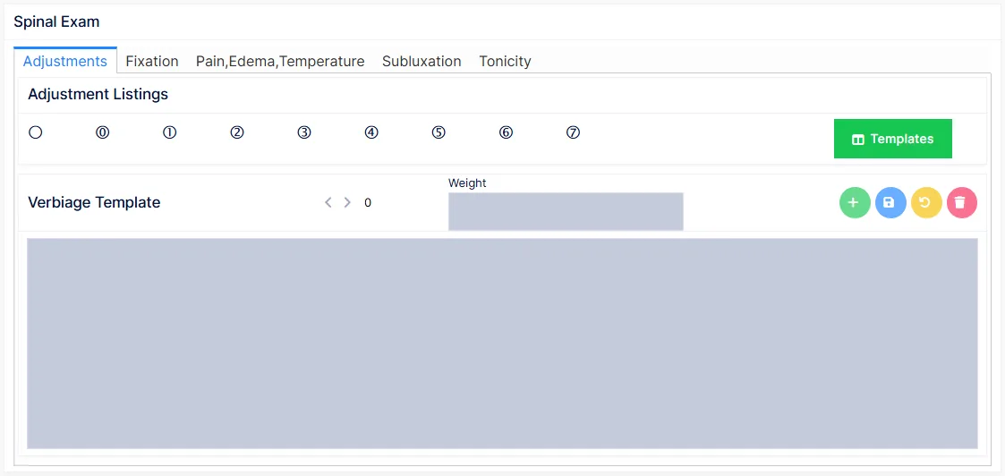The height and width of the screenshot is (476, 1005).
Task: Select adjustment listing number 7
Action: tap(574, 132)
